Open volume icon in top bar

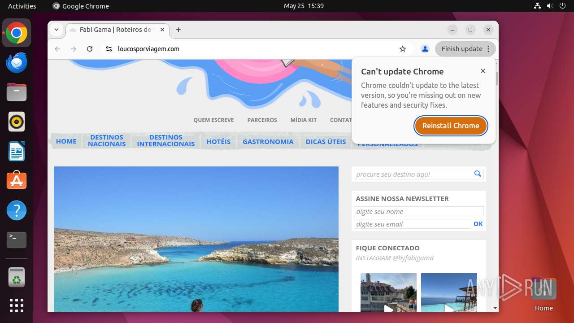click(550, 6)
